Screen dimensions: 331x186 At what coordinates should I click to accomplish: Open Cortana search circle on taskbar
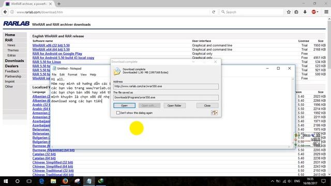coord(17,181)
